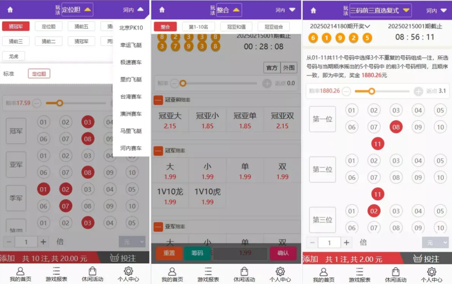Open 游戏报表 list icon in the left panel
The image size is (452, 284).
[x=56, y=271]
